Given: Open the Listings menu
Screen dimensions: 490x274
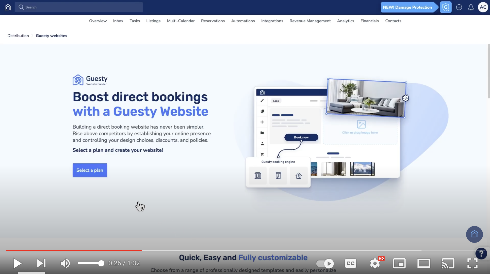Looking at the screenshot, I should [x=153, y=21].
